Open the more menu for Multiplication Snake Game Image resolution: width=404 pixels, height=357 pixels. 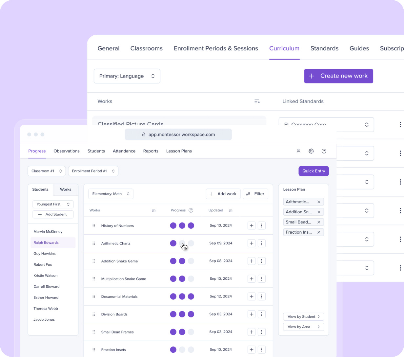[262, 279]
